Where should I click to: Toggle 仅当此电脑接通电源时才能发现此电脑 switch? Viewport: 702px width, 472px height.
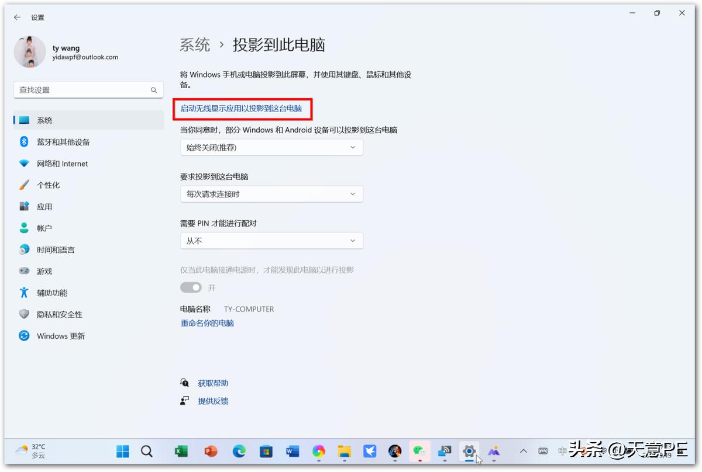tap(191, 287)
